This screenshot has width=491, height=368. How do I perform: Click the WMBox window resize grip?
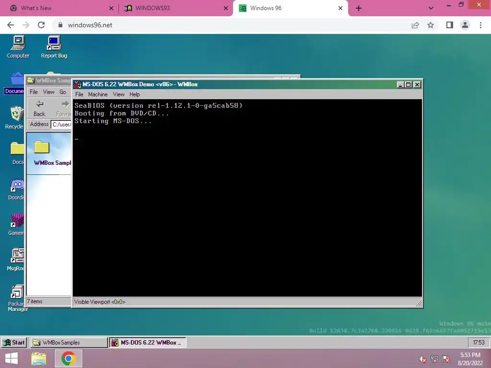(419, 303)
